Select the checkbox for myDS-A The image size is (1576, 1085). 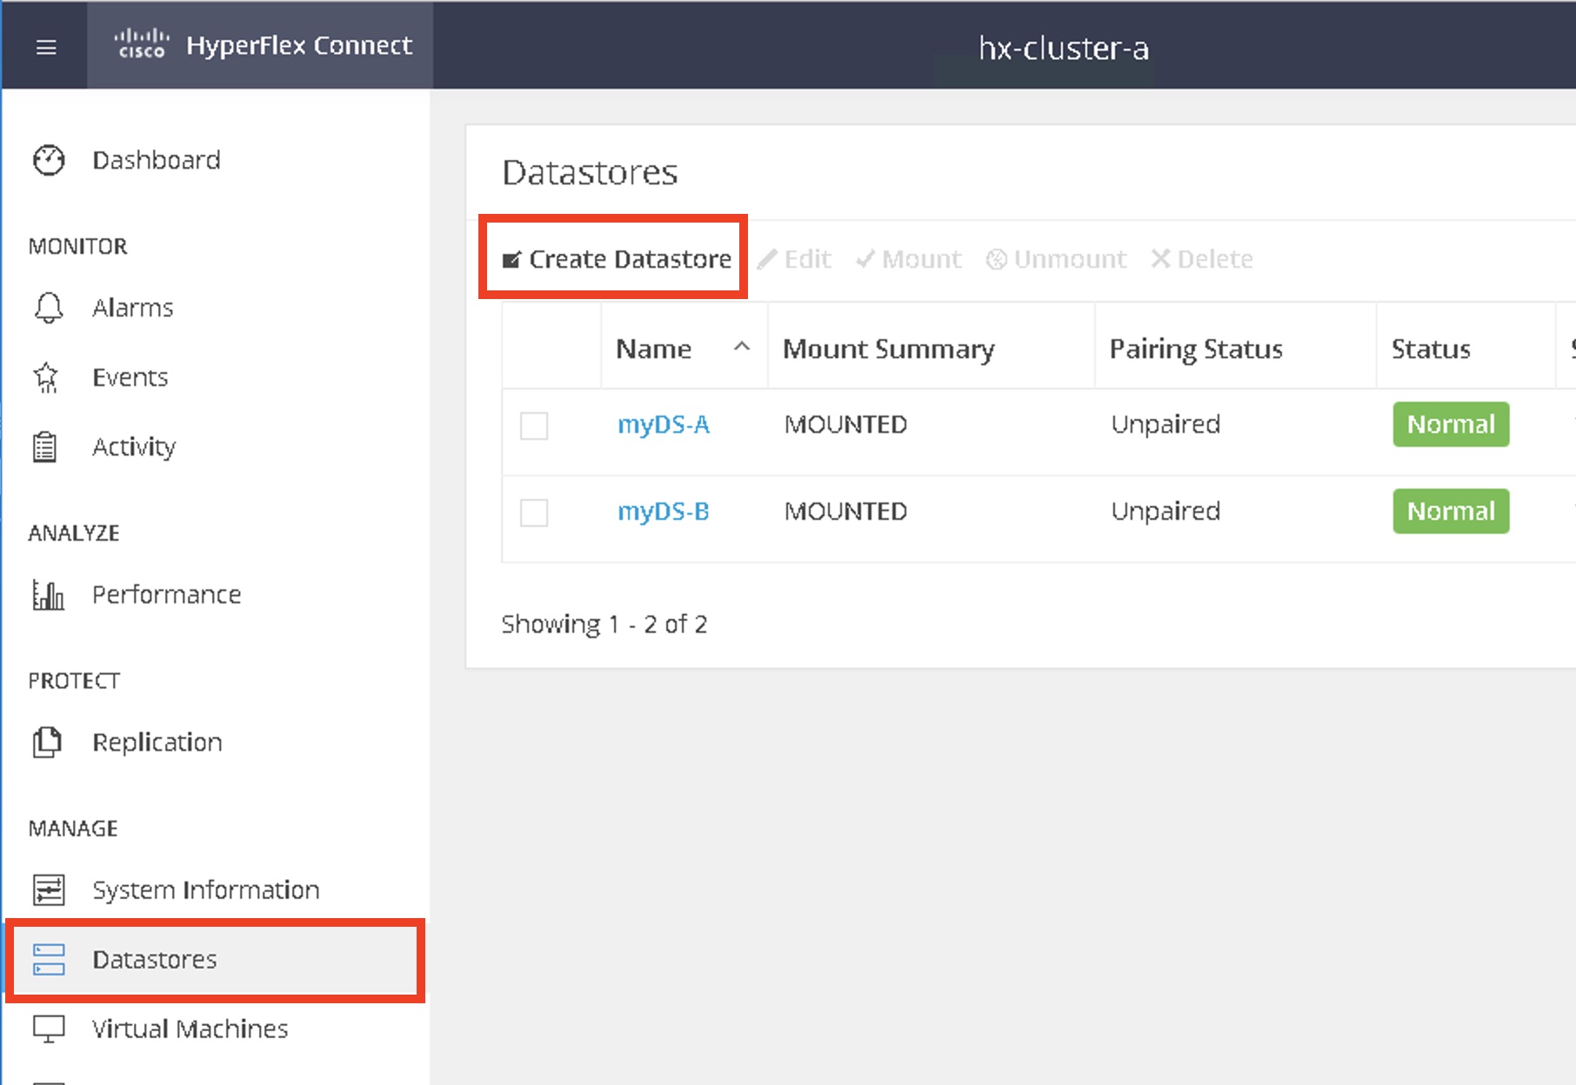tap(534, 426)
